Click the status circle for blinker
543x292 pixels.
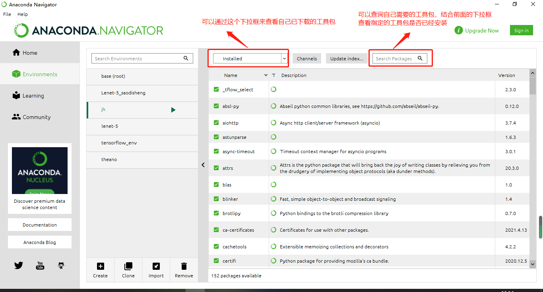pos(273,199)
